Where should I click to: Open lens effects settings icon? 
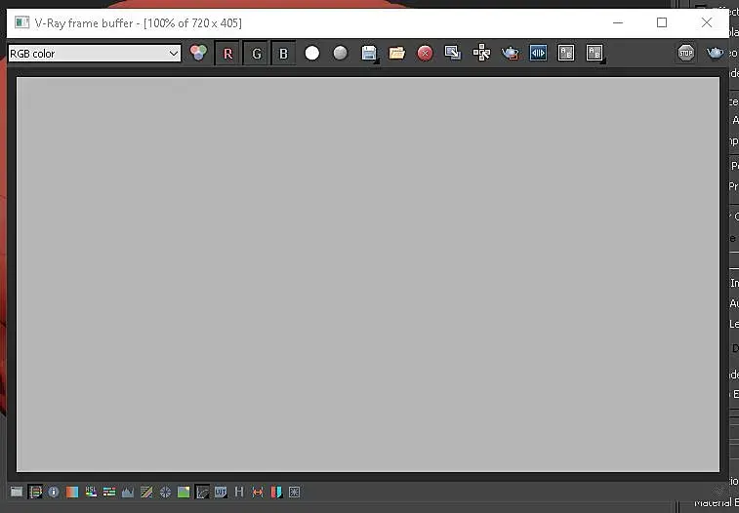pos(294,492)
